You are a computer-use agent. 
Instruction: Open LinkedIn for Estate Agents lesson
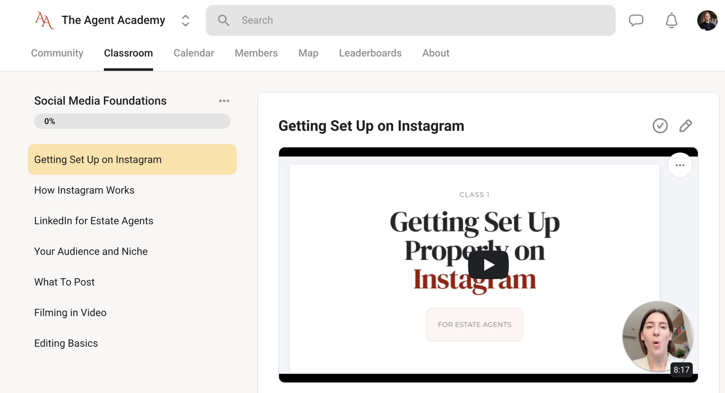[94, 221]
